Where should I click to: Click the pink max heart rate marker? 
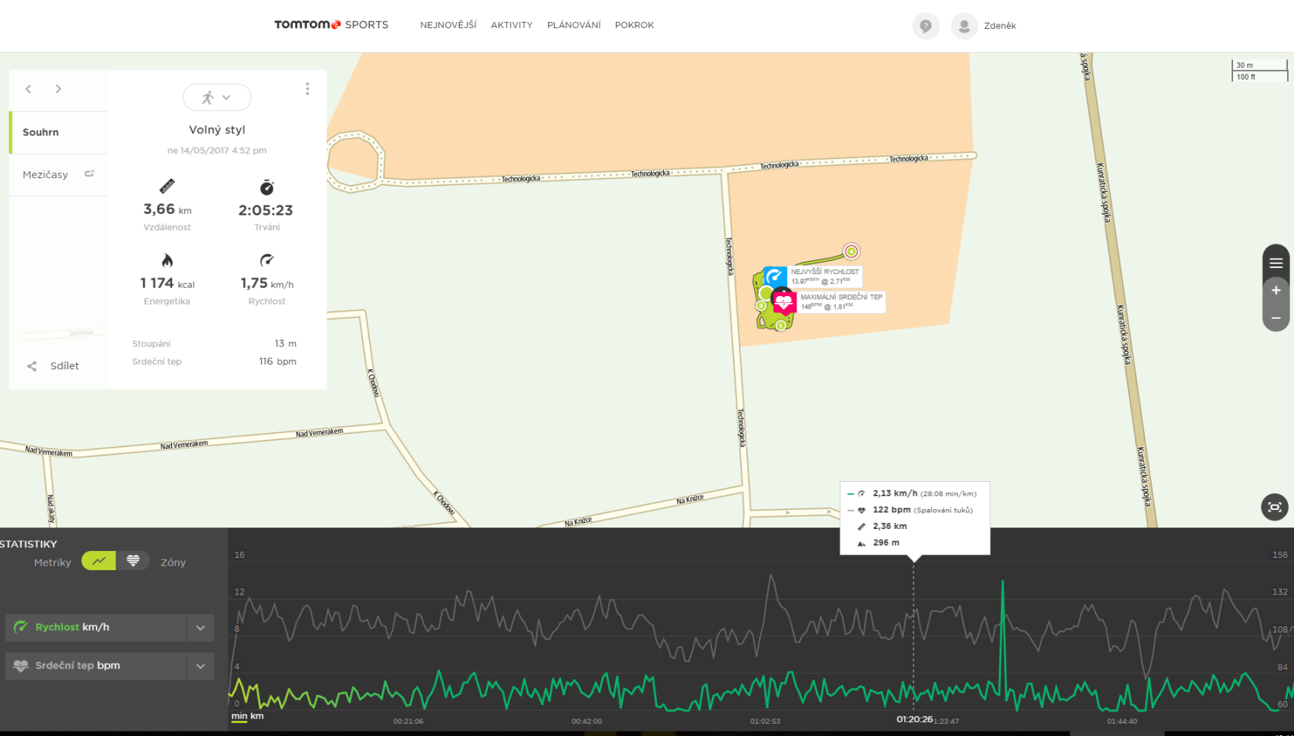783,302
